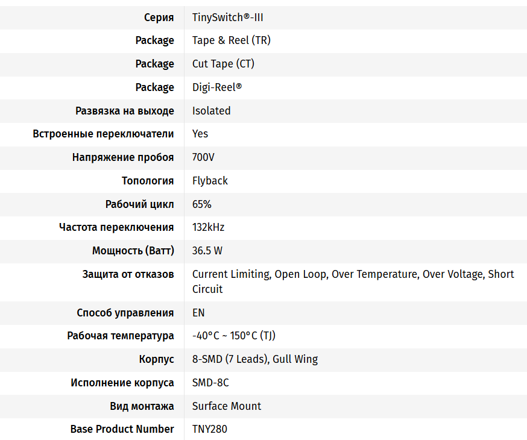Click 'Package' label beside Cut Tape
Screen dimensions: 527x440
click(x=154, y=64)
